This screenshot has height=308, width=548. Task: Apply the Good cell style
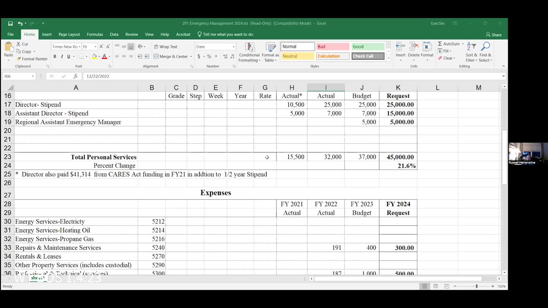pyautogui.click(x=368, y=46)
